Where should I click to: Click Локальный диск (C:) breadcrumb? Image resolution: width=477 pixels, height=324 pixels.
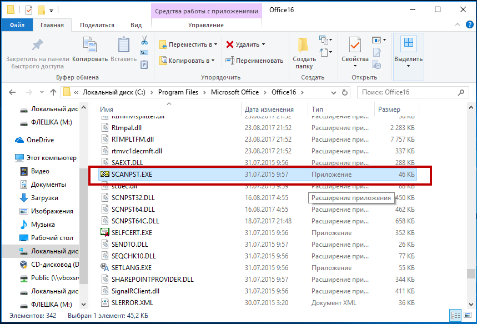tap(114, 92)
